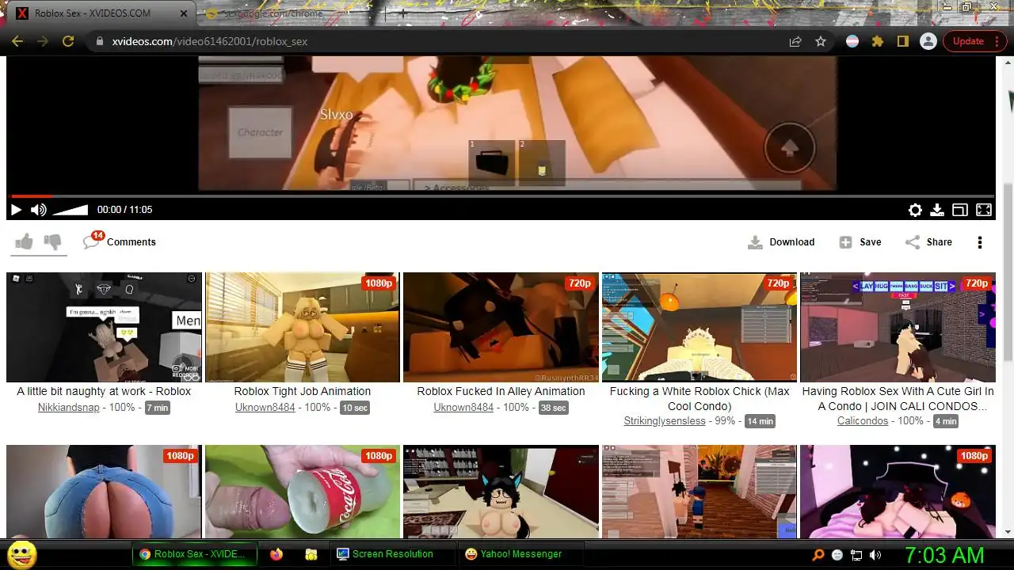The height and width of the screenshot is (570, 1014).
Task: Click the system tray volume speaker
Action: (875, 555)
